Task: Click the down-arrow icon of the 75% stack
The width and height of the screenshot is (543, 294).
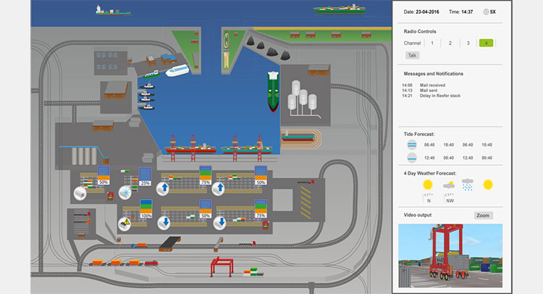Action: [x=220, y=223]
